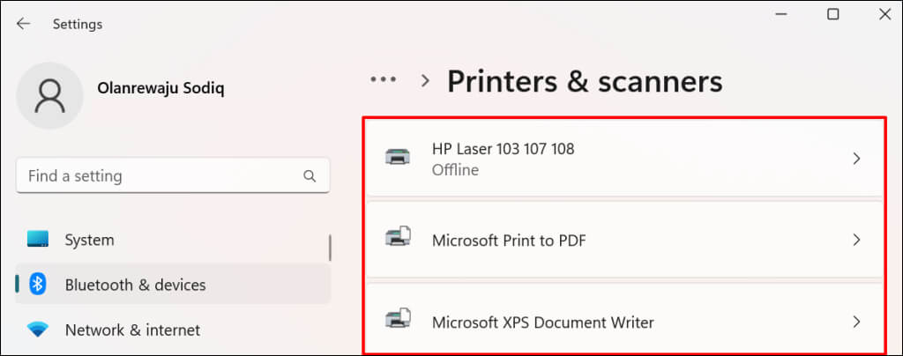Open the System settings category
903x356 pixels.
click(89, 240)
